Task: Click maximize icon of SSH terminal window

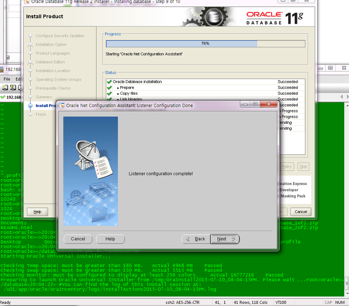Action: [330, 68]
